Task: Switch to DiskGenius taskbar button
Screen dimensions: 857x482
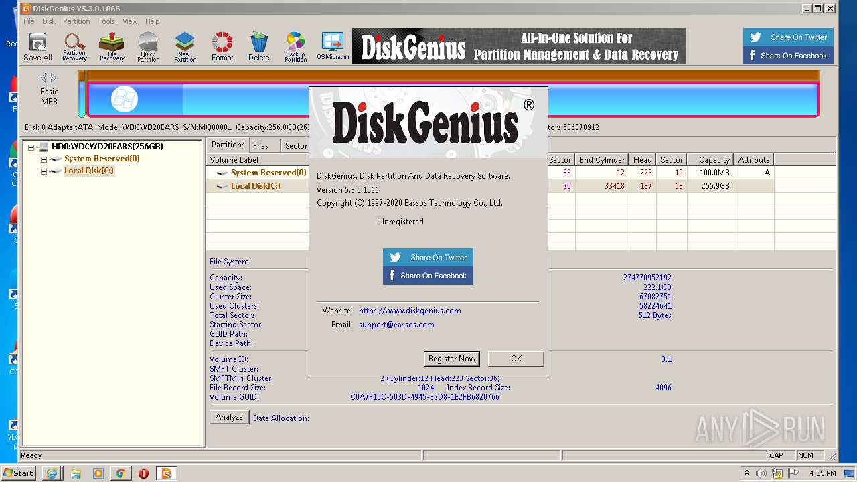Action: (166, 473)
